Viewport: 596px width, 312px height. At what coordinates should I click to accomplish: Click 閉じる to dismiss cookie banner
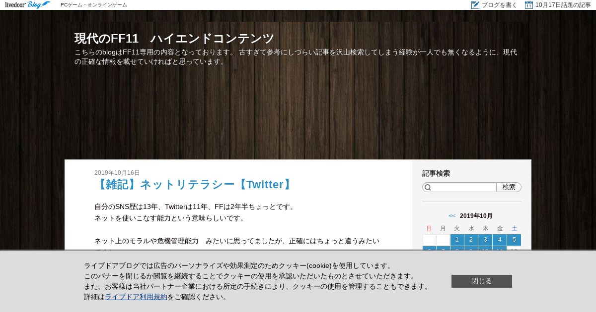tap(482, 281)
